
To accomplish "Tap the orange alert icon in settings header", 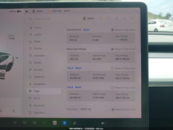I will tap(101, 18).
